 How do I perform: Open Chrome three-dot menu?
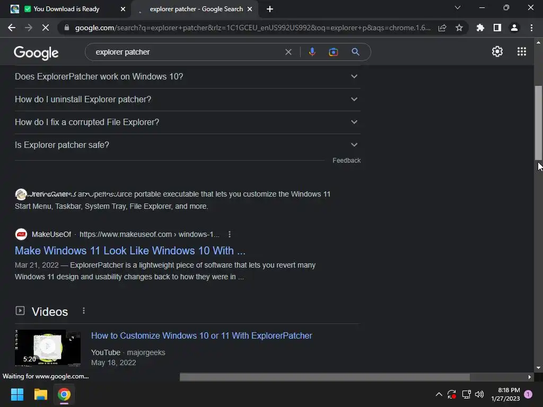(x=531, y=28)
